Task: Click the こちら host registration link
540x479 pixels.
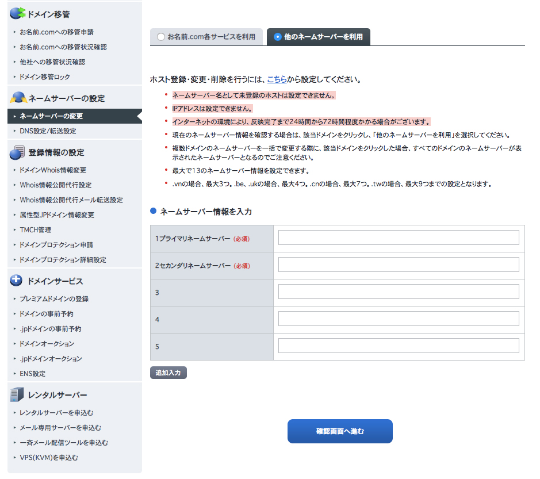Action: click(x=277, y=79)
